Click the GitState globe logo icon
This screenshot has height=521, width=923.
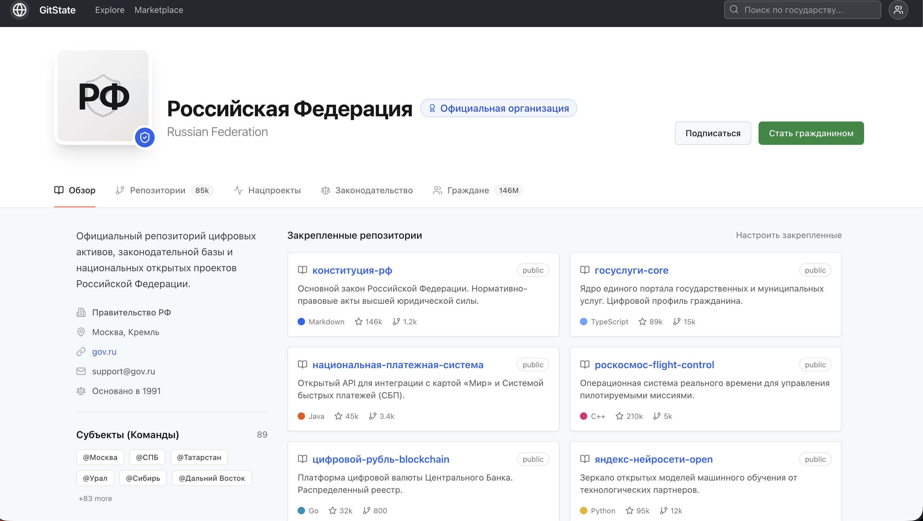[19, 10]
